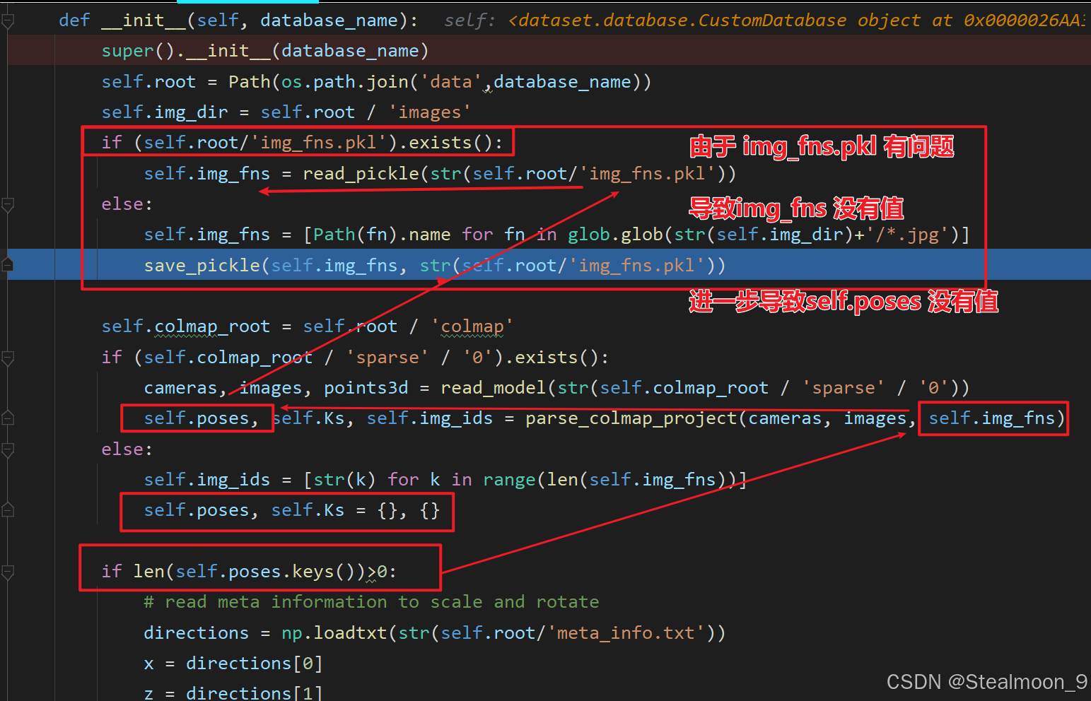The image size is (1091, 701).
Task: Click the x = directions[0] line
Action: coord(233,664)
